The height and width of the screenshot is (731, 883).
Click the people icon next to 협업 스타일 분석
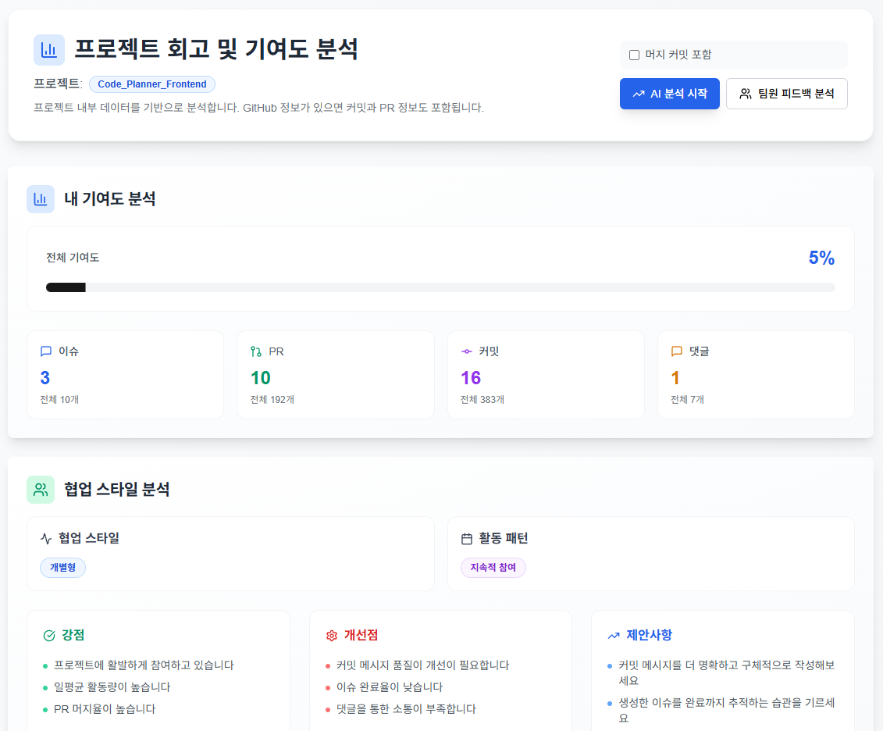41,490
